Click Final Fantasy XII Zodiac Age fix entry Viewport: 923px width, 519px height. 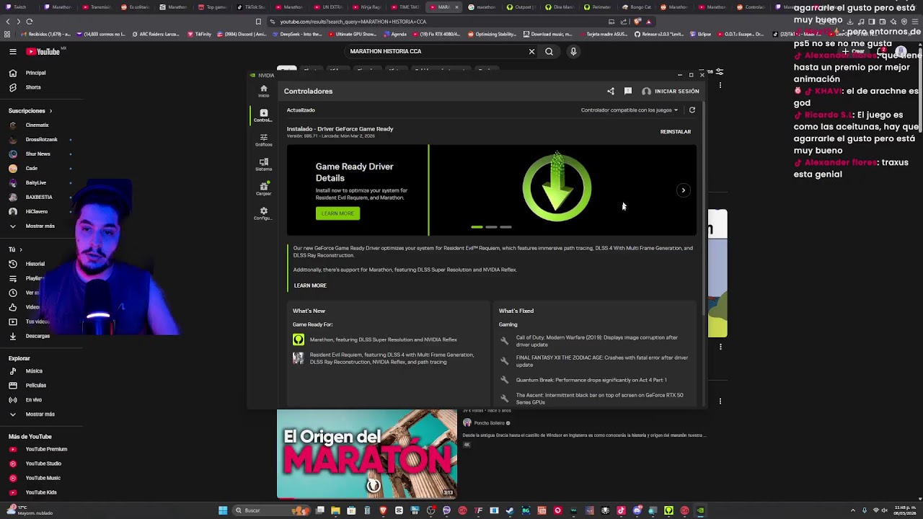click(x=595, y=361)
